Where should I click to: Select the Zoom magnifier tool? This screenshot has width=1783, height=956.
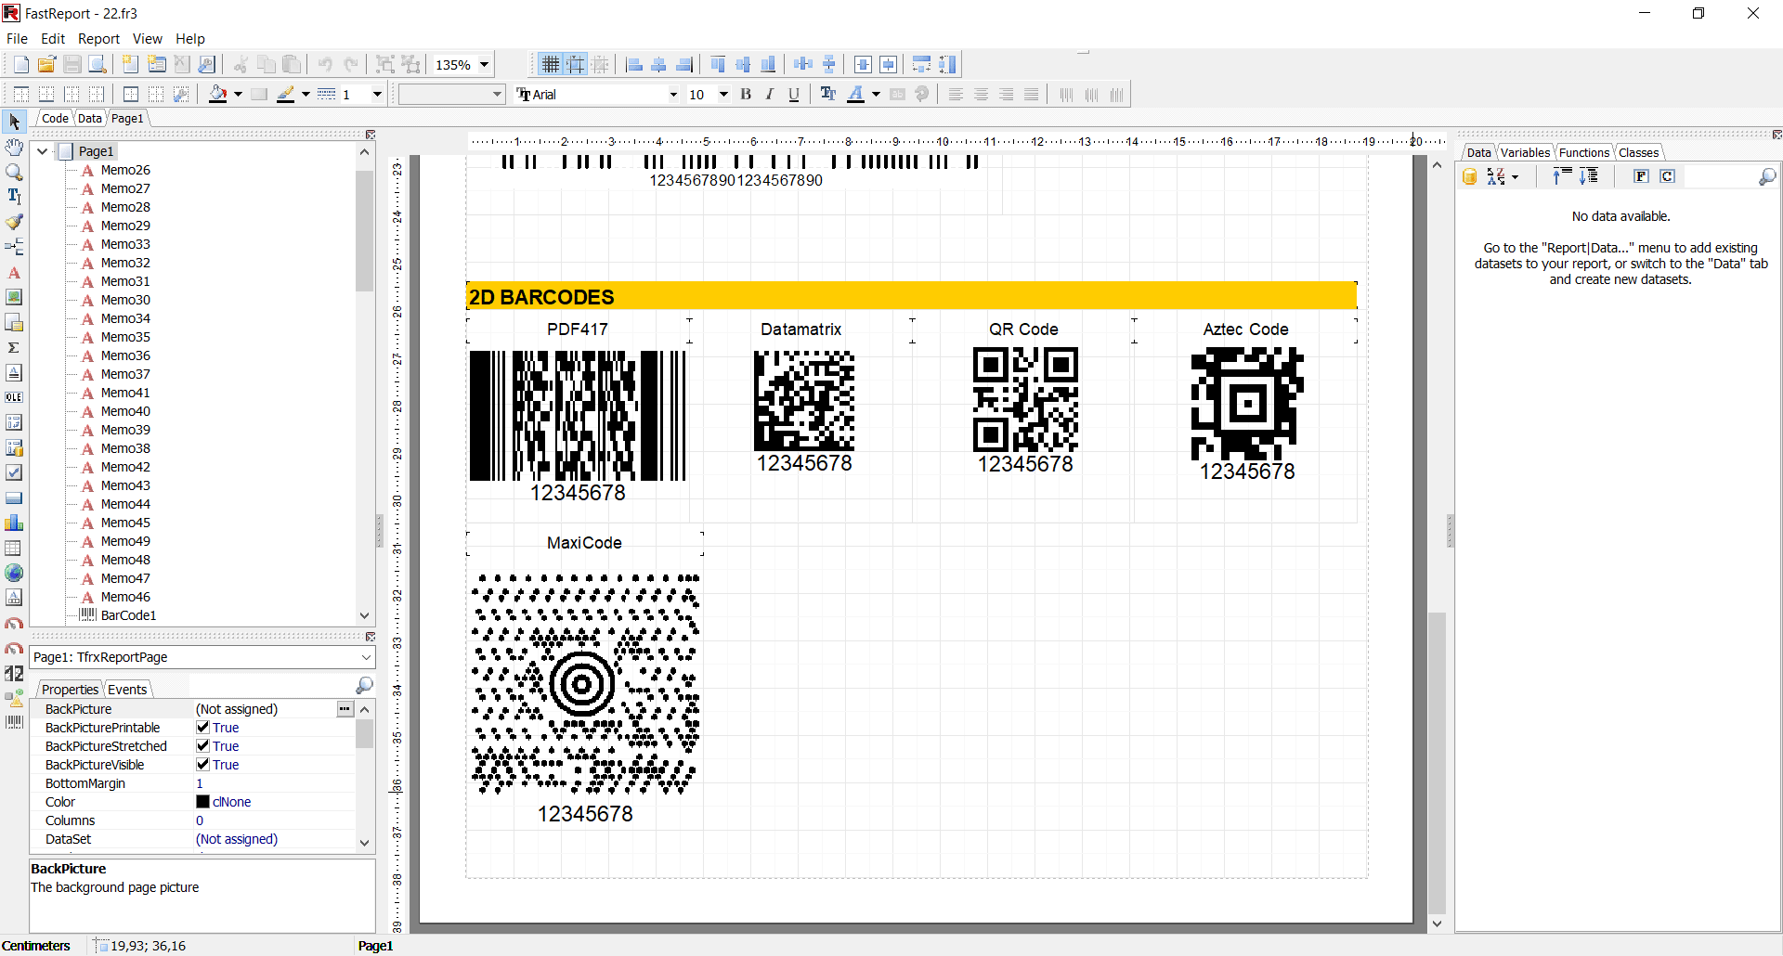point(14,172)
